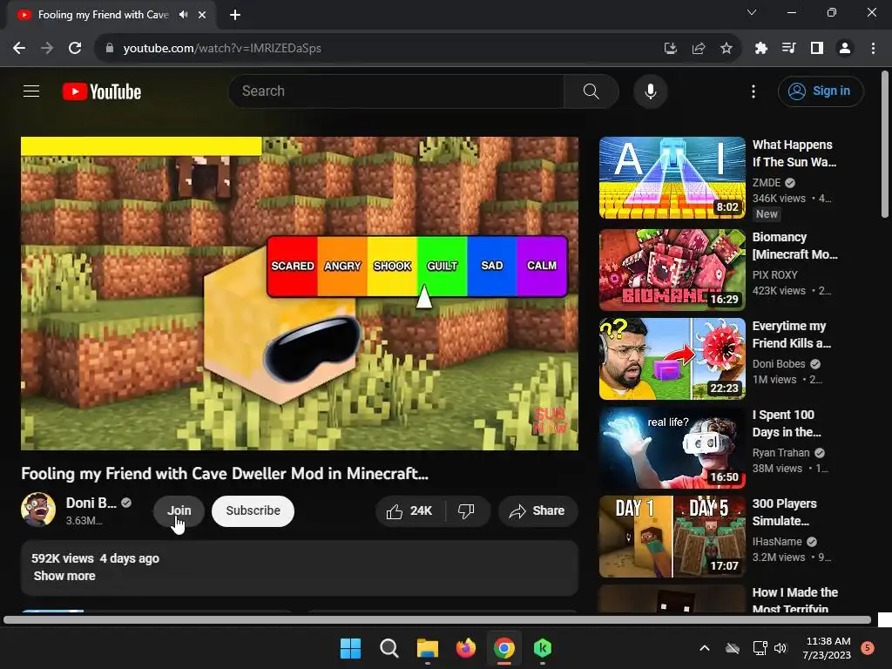Viewport: 892px width, 669px height.
Task: Close the 'Fooling my Friend' browser tab
Action: (202, 15)
